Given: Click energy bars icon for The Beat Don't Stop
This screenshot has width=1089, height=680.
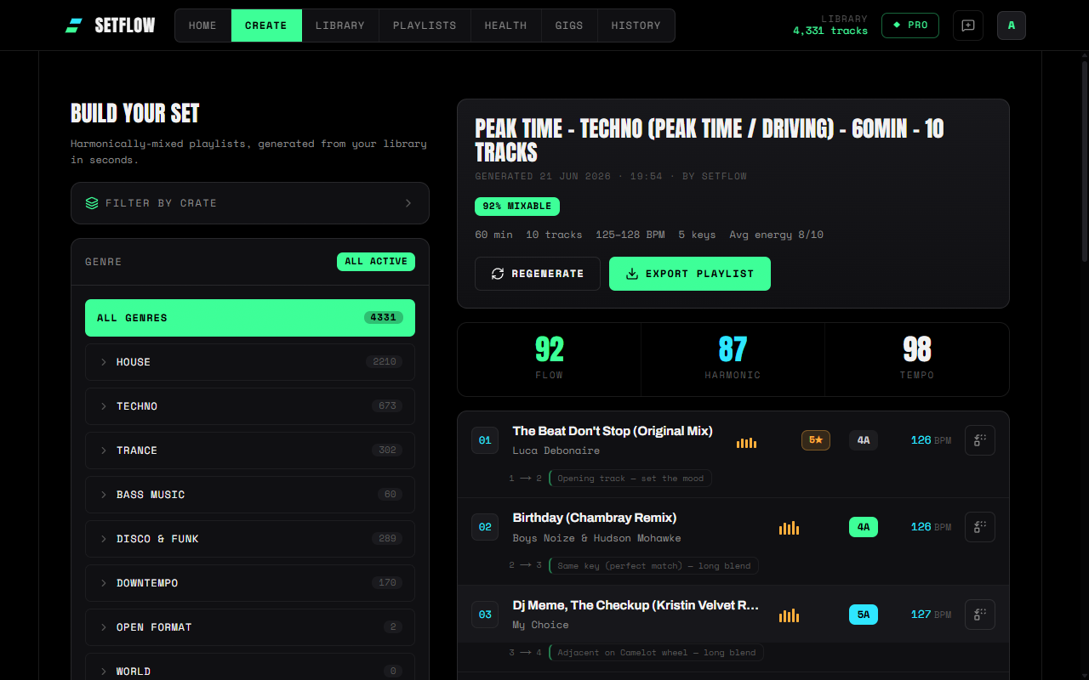Looking at the screenshot, I should coord(746,442).
